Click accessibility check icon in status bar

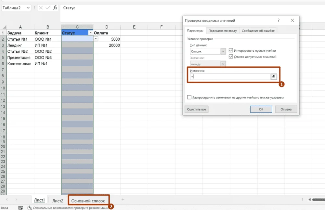pos(30,207)
